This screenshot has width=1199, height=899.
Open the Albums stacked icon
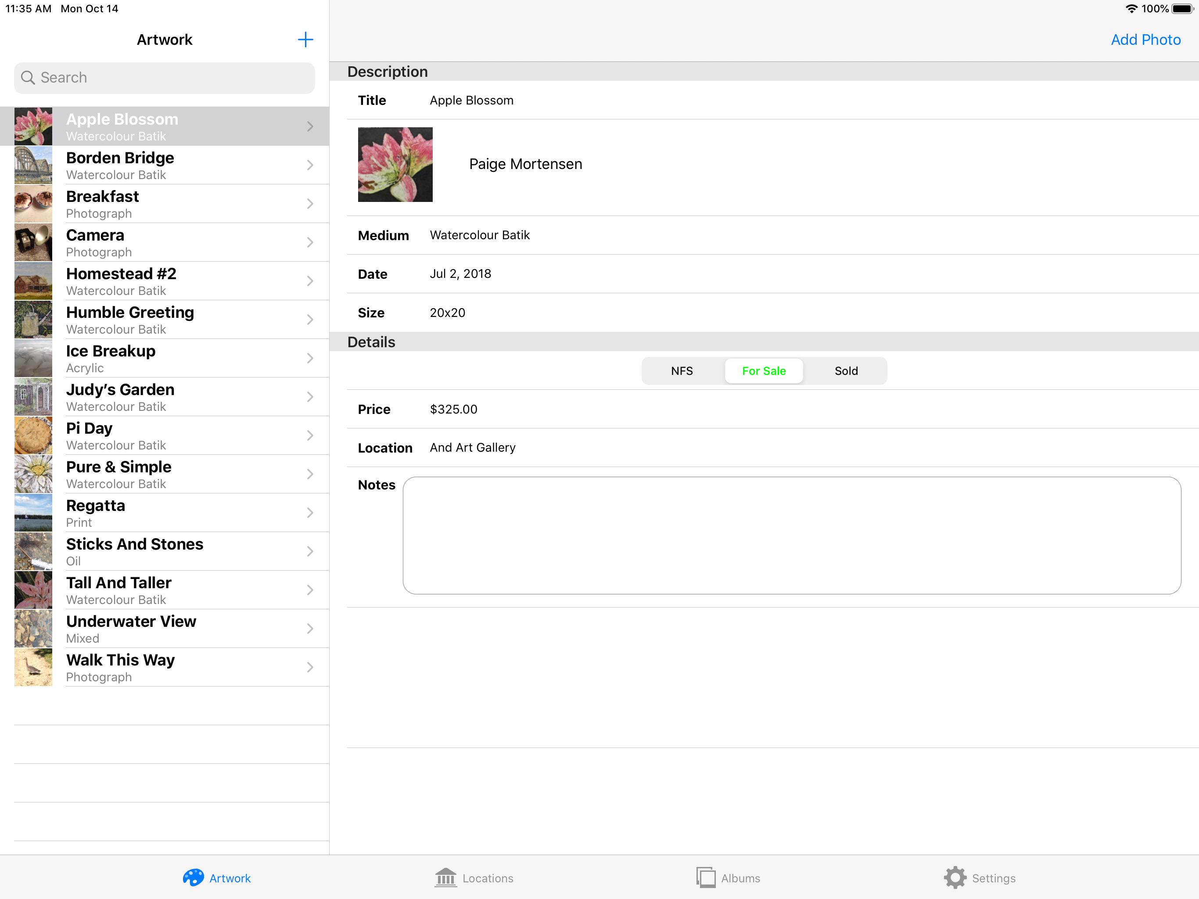[706, 877]
